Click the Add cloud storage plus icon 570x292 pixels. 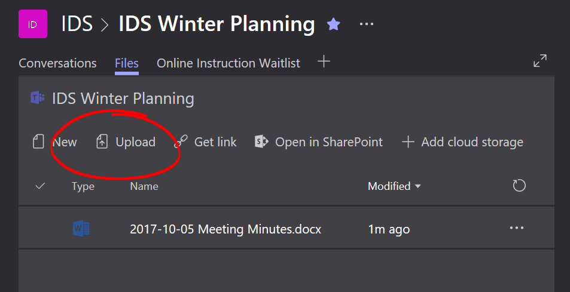click(x=408, y=142)
